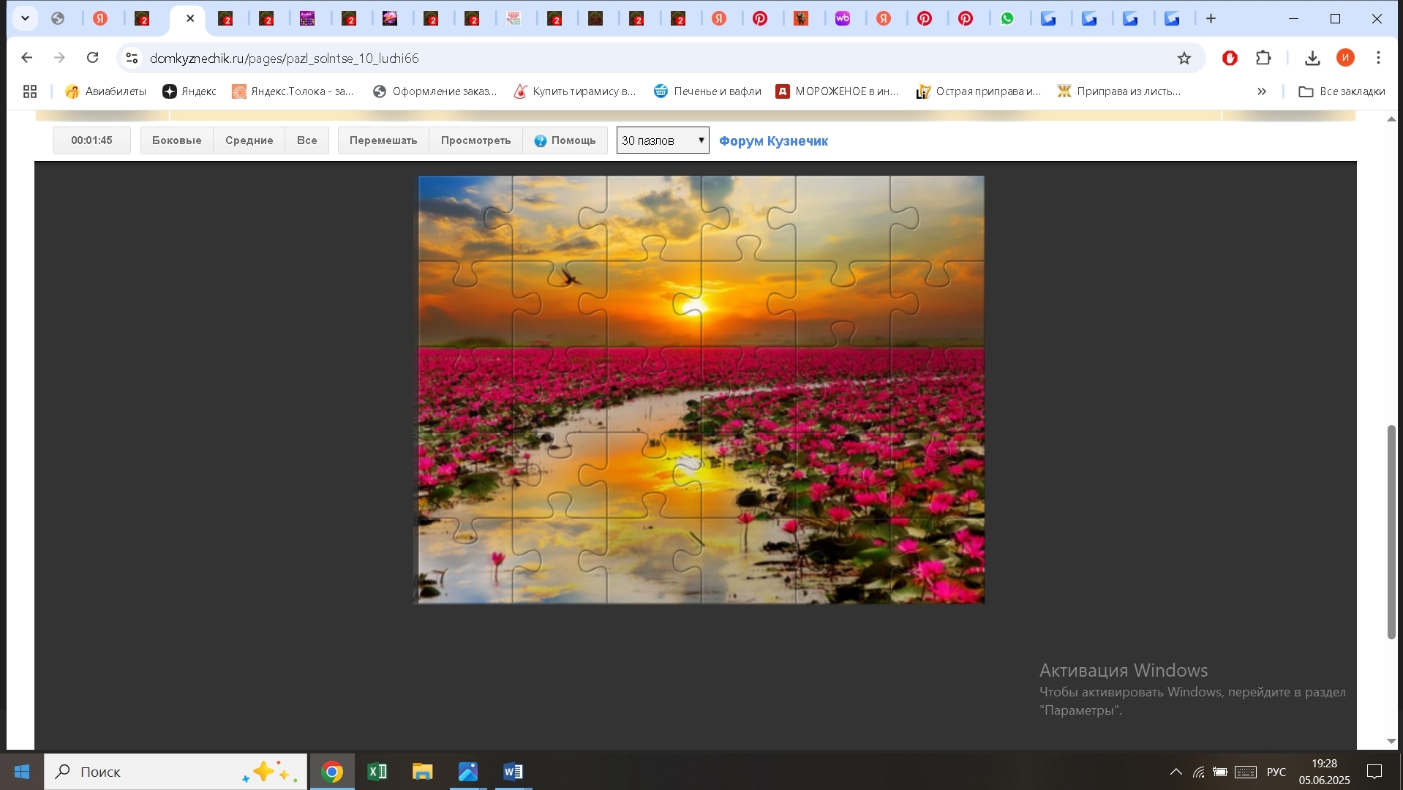The width and height of the screenshot is (1403, 790).
Task: Switch to the WhatsApp tab
Action: pos(1007,18)
